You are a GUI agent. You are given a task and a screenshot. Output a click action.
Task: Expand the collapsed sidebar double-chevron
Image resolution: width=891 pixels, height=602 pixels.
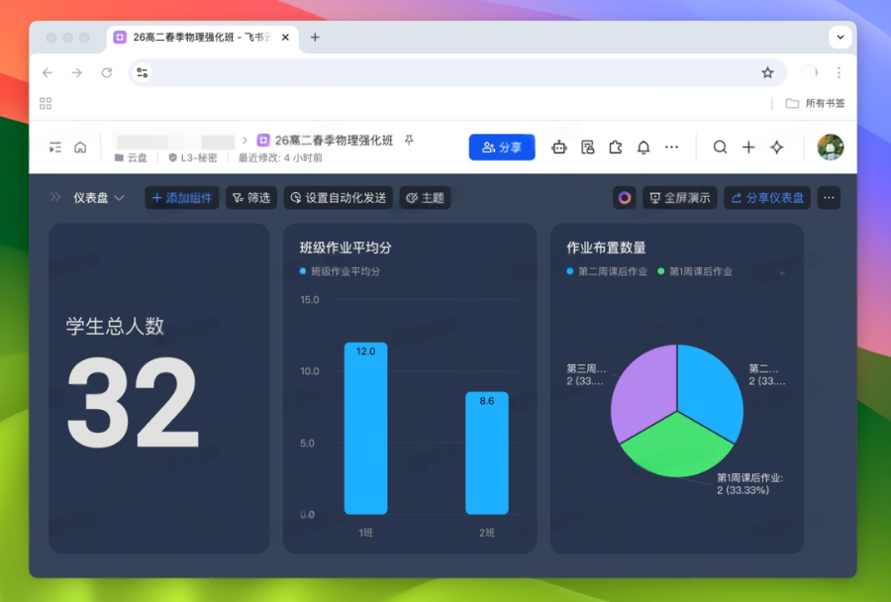(55, 197)
